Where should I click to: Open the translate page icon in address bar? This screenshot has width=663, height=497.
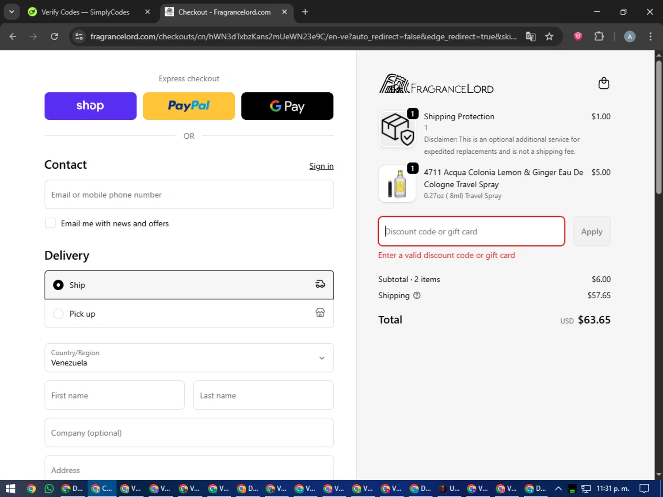click(530, 36)
